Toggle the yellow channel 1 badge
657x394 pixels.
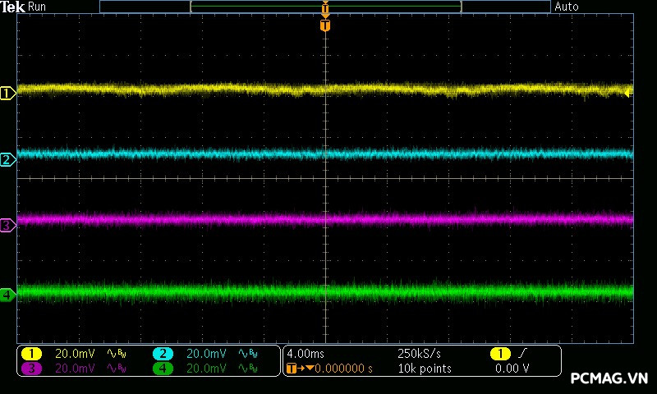(31, 354)
